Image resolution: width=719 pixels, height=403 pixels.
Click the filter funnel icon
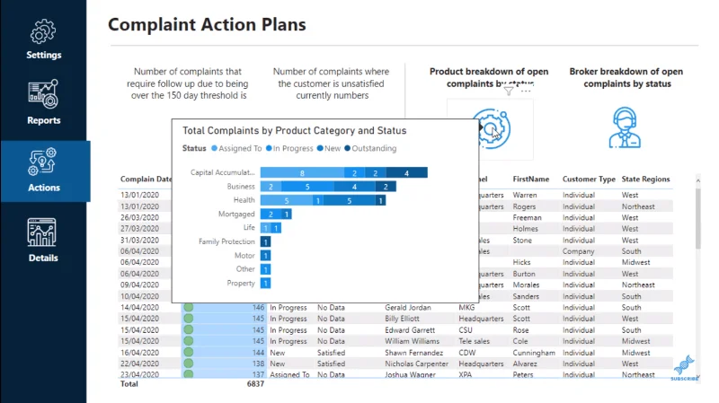pyautogui.click(x=509, y=92)
